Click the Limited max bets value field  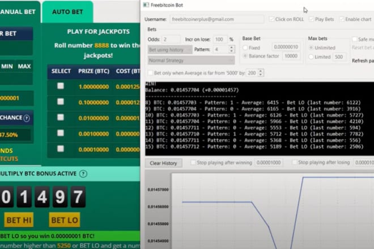tap(340, 57)
